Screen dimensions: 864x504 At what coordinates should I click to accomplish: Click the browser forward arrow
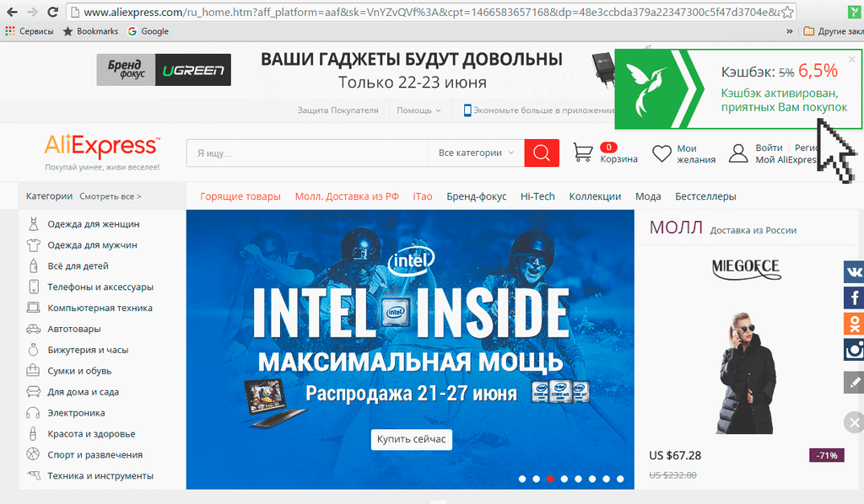[x=32, y=12]
